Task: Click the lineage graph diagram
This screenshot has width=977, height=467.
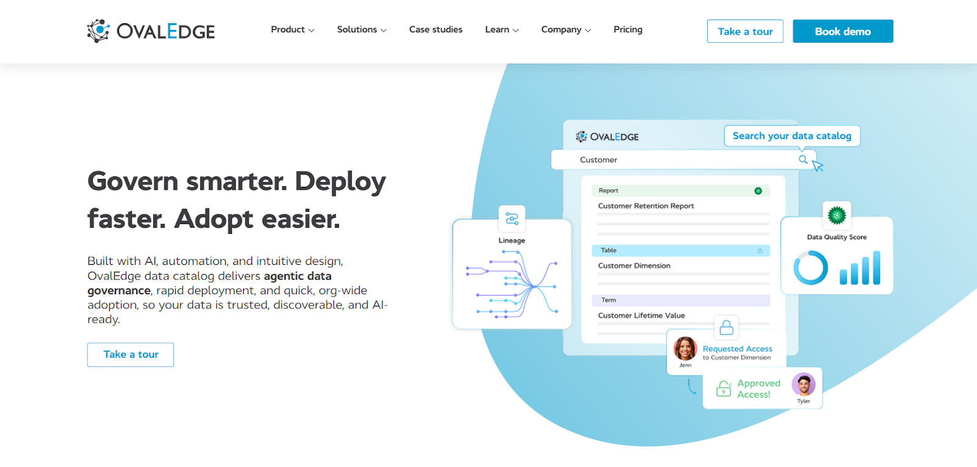Action: click(x=512, y=286)
